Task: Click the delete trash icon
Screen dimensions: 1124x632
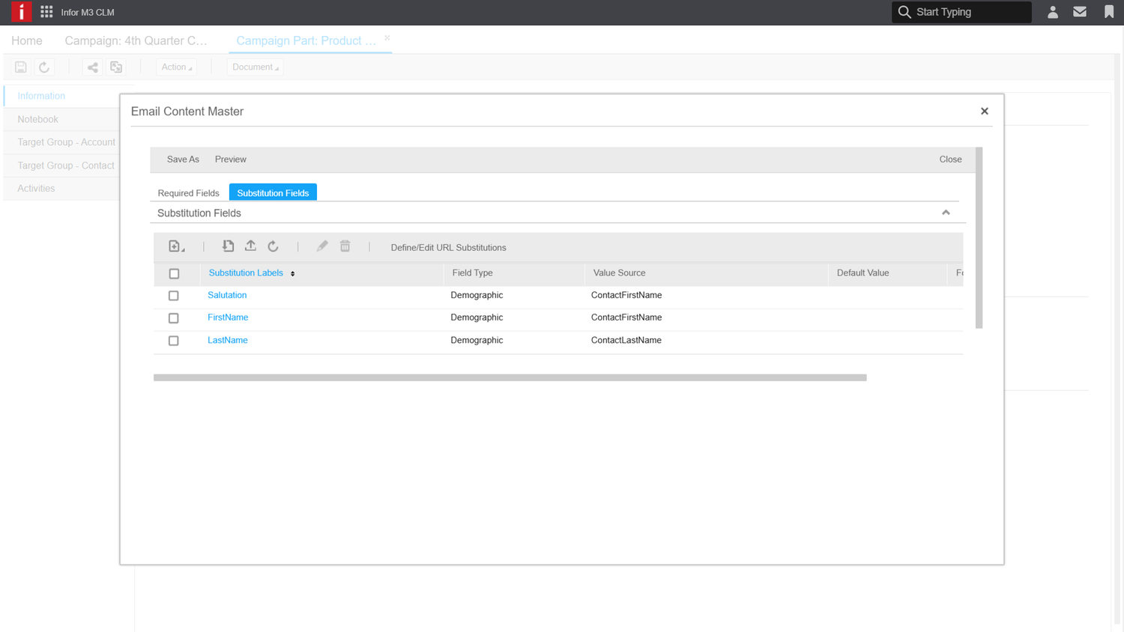Action: [345, 246]
